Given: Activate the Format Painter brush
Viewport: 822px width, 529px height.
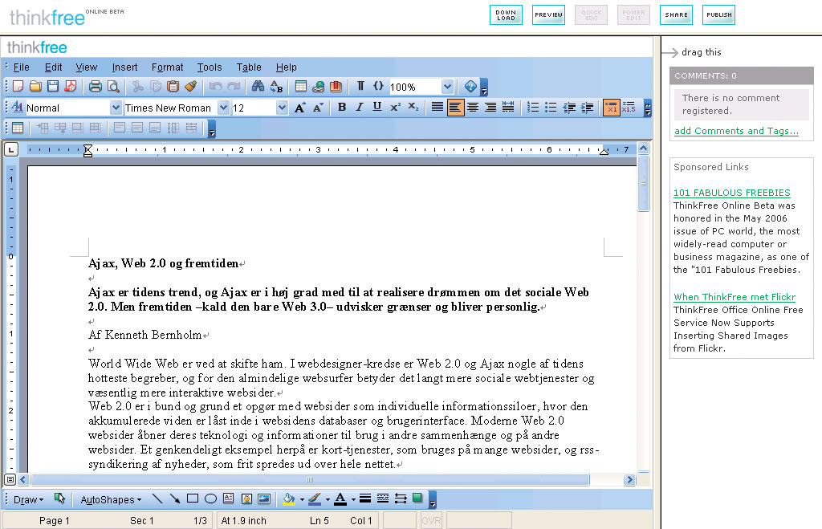Looking at the screenshot, I should tap(191, 87).
